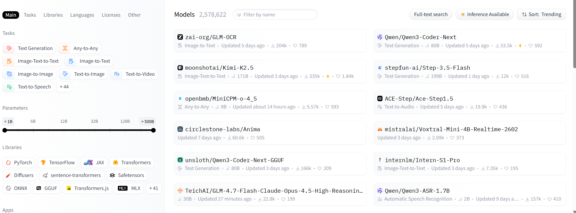The image size is (576, 213).
Task: Select the >500B parameter label
Action: click(x=147, y=121)
